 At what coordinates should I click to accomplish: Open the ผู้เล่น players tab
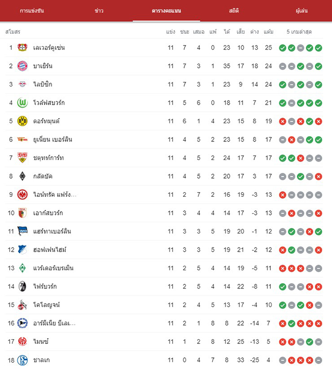pyautogui.click(x=302, y=10)
